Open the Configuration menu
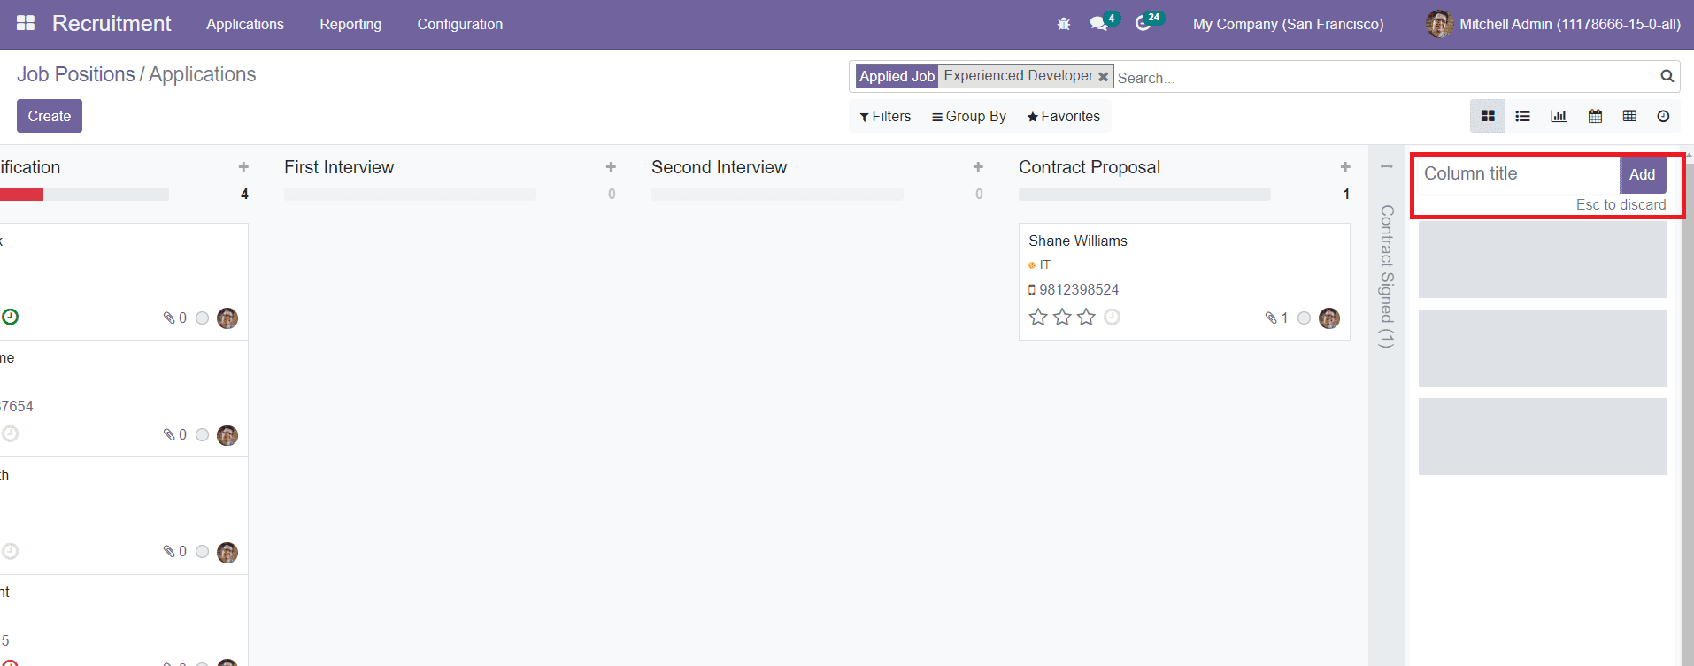 (459, 24)
